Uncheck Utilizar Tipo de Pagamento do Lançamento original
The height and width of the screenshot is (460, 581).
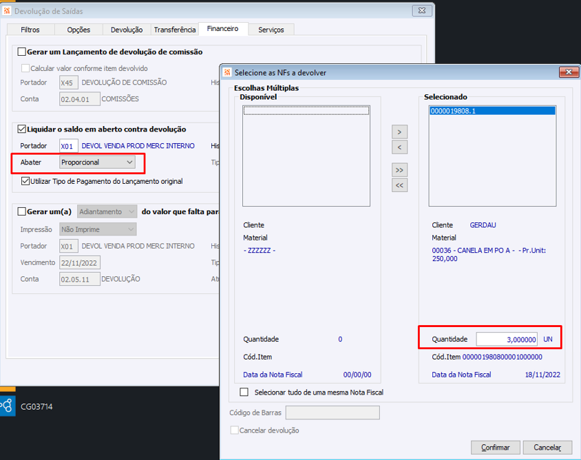pyautogui.click(x=25, y=181)
